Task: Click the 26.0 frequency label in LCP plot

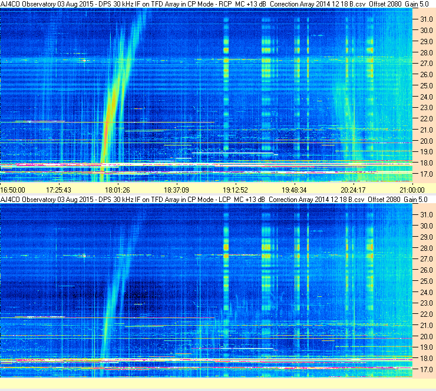Action: point(426,270)
